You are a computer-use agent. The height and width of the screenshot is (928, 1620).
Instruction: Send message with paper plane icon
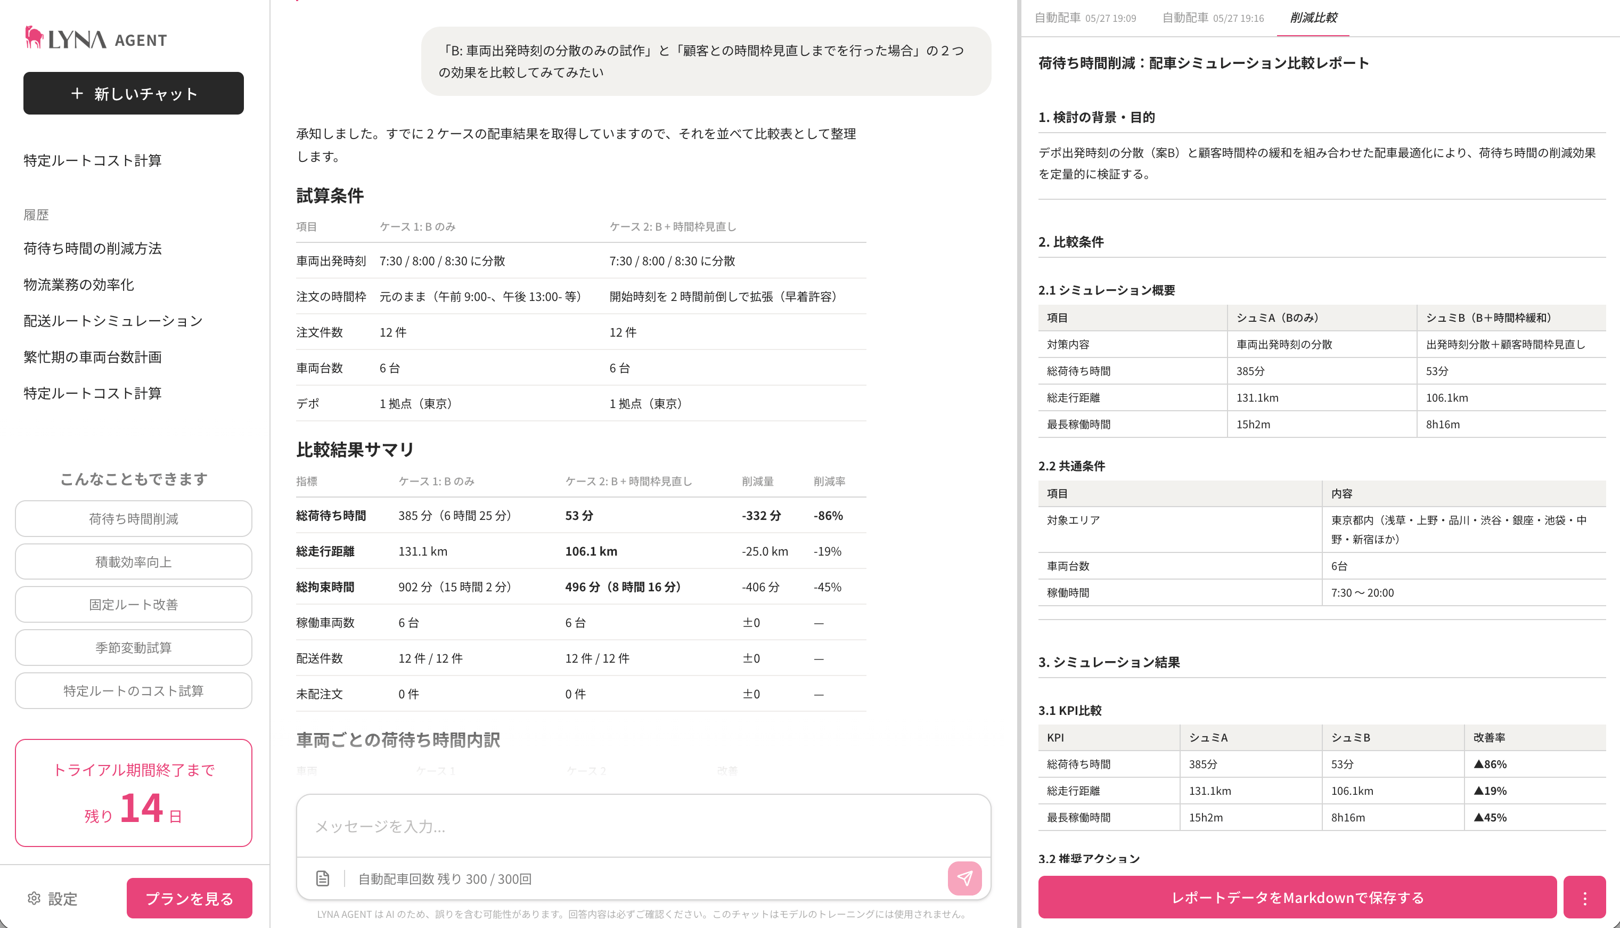pos(964,878)
